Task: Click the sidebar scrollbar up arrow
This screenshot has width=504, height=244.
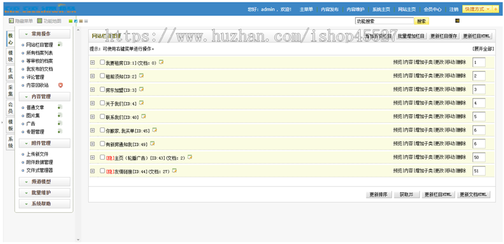Action: (x=77, y=30)
